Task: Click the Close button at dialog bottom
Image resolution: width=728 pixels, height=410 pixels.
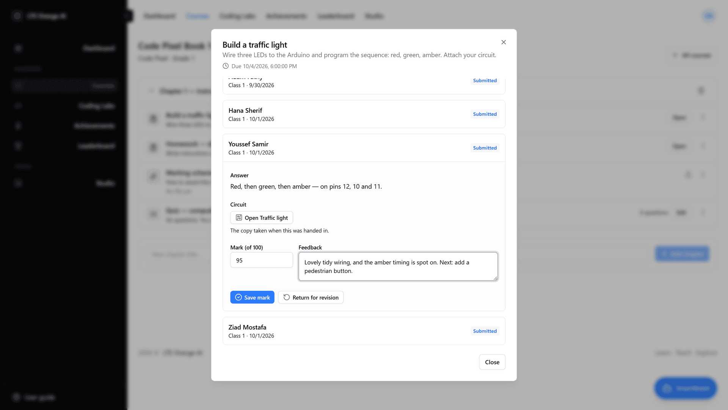Action: click(x=492, y=362)
